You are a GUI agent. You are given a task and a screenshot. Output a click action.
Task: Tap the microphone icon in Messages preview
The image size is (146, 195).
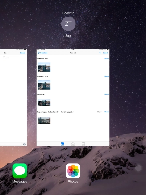click(x=24, y=144)
